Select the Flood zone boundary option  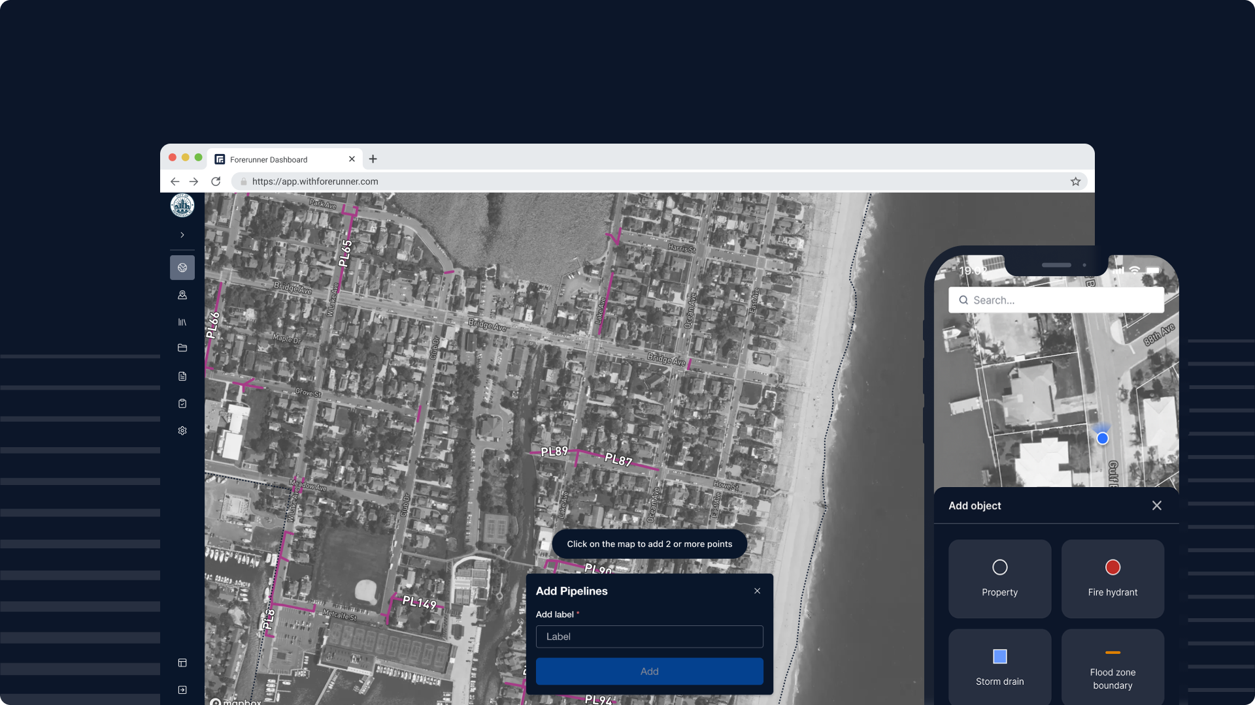click(x=1113, y=666)
